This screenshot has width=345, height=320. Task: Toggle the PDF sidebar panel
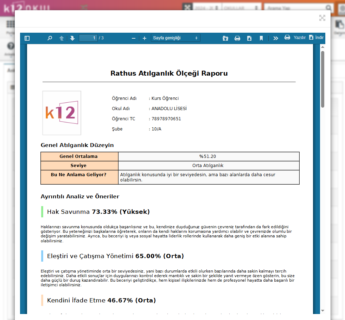pyautogui.click(x=27, y=38)
